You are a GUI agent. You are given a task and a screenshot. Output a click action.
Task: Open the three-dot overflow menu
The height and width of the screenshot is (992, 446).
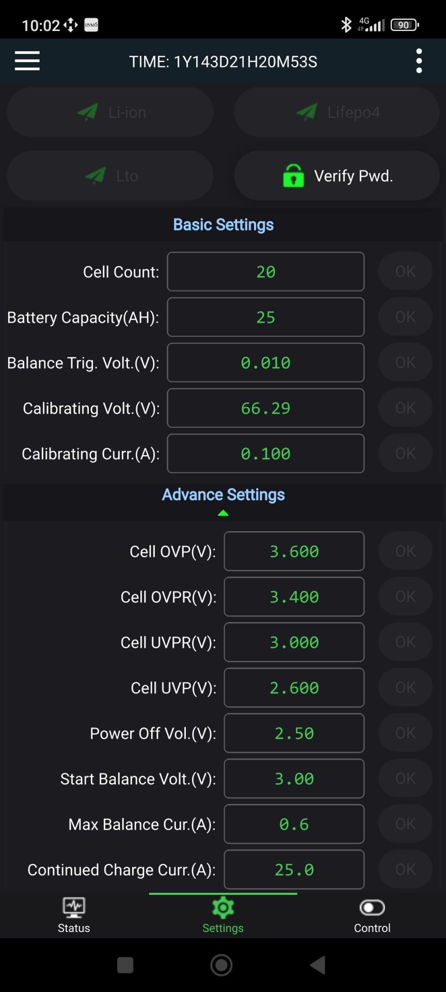click(419, 61)
